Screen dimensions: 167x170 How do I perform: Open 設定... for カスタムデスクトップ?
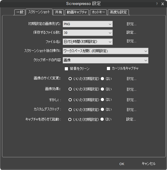click(132, 109)
